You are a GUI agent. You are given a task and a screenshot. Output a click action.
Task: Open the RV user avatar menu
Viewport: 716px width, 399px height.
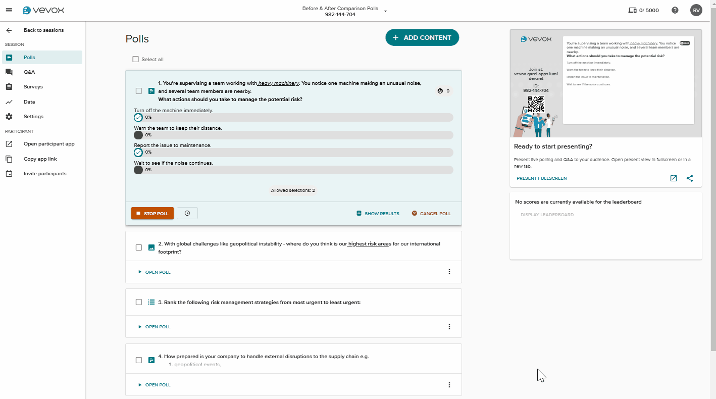click(x=696, y=10)
